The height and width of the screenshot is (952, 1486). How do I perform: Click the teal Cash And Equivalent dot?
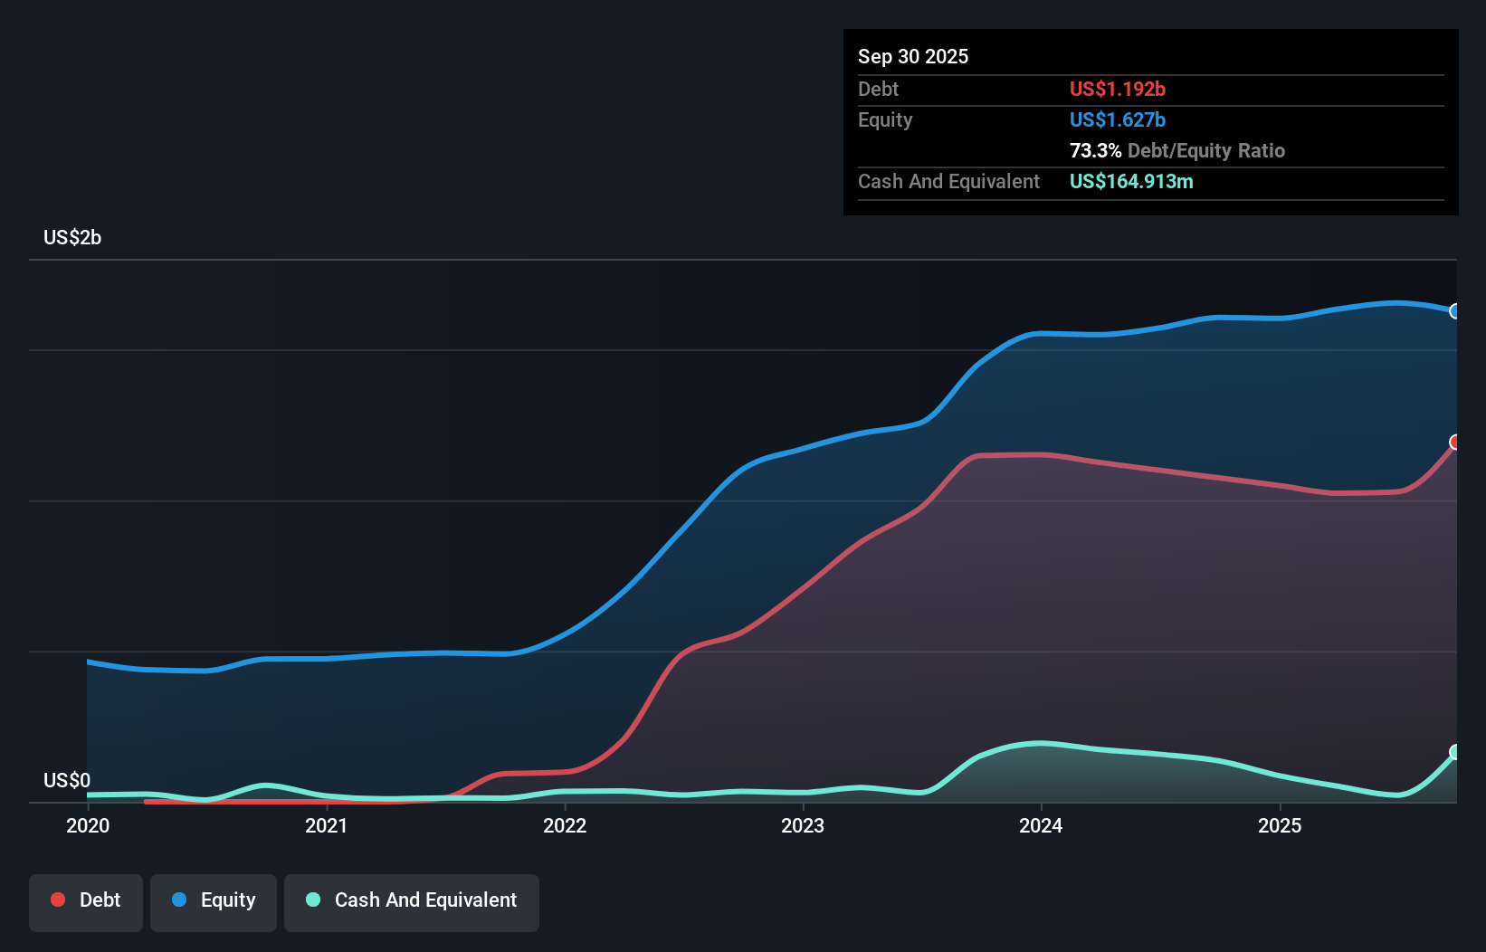[312, 900]
